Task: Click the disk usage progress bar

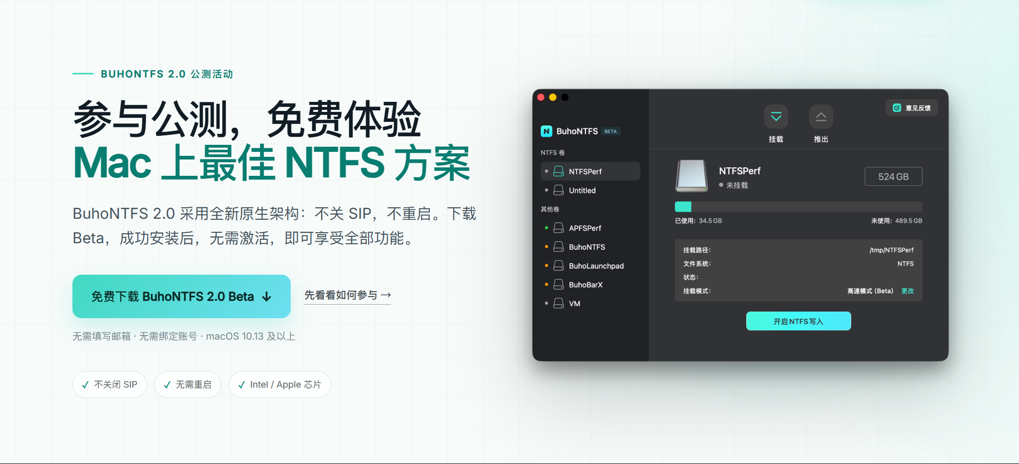Action: 798,207
